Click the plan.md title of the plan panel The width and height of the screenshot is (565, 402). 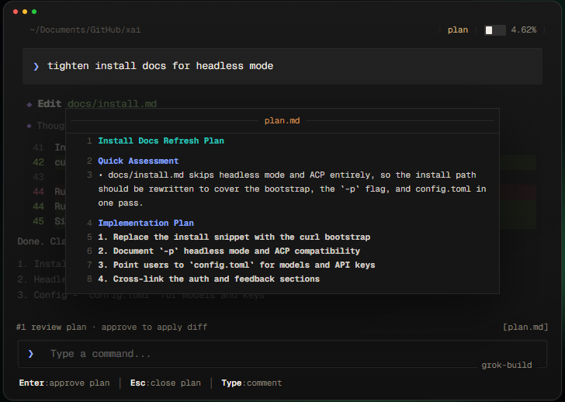click(x=282, y=120)
